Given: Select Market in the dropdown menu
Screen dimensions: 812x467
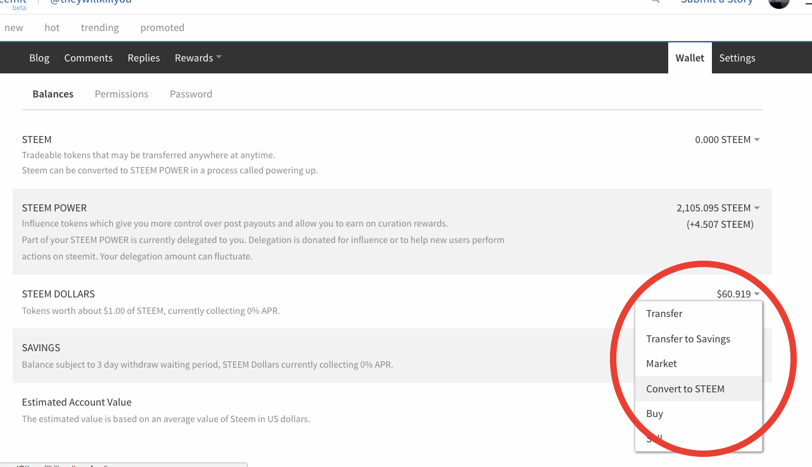Looking at the screenshot, I should 699,364.
